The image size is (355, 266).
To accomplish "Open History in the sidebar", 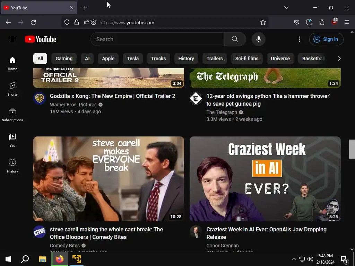I will coord(12,166).
